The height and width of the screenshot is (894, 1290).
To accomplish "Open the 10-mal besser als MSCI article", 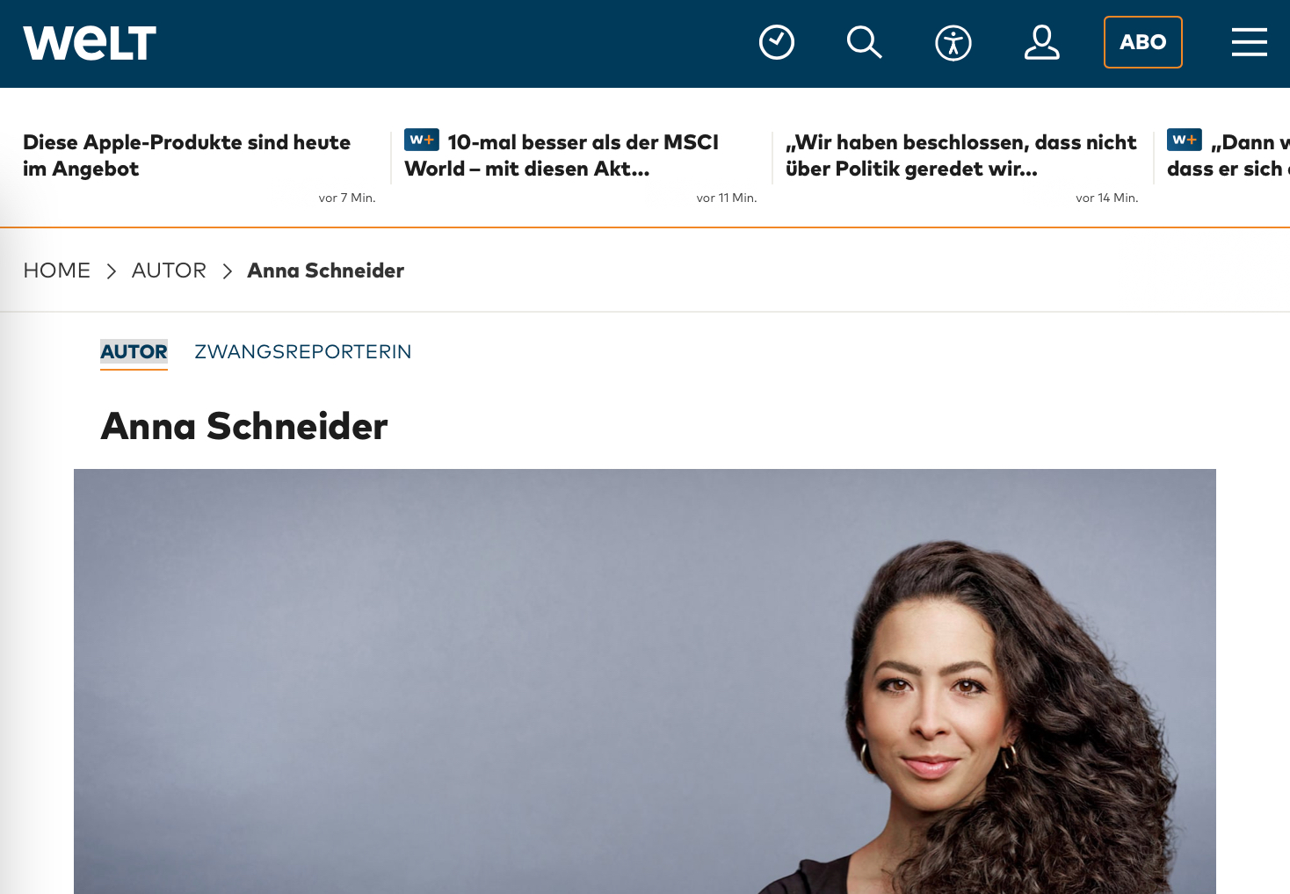I will pos(562,155).
